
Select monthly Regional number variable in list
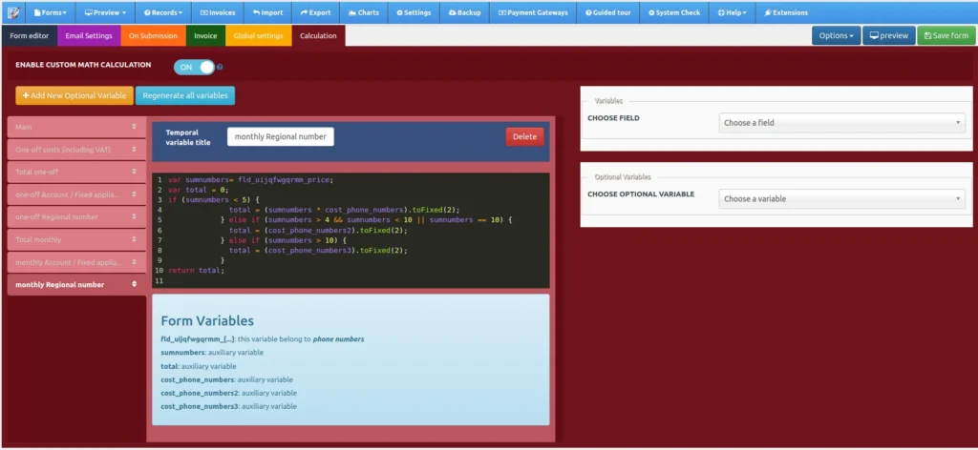76,284
